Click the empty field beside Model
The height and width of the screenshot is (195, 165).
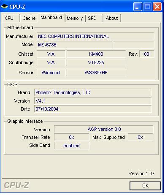[x=133, y=45]
